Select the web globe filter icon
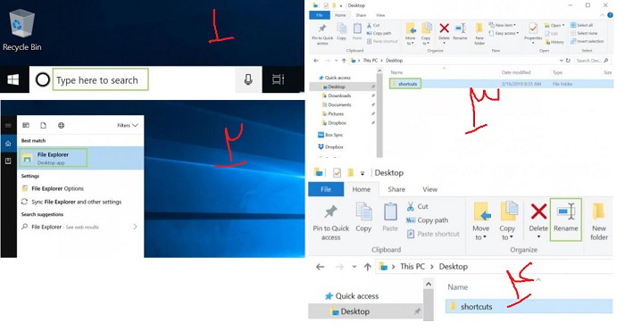Image resolution: width=625 pixels, height=331 pixels. click(61, 126)
